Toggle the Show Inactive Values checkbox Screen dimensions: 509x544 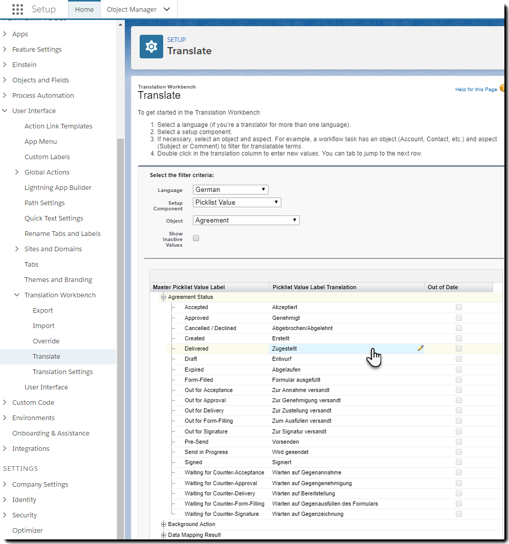pos(196,238)
